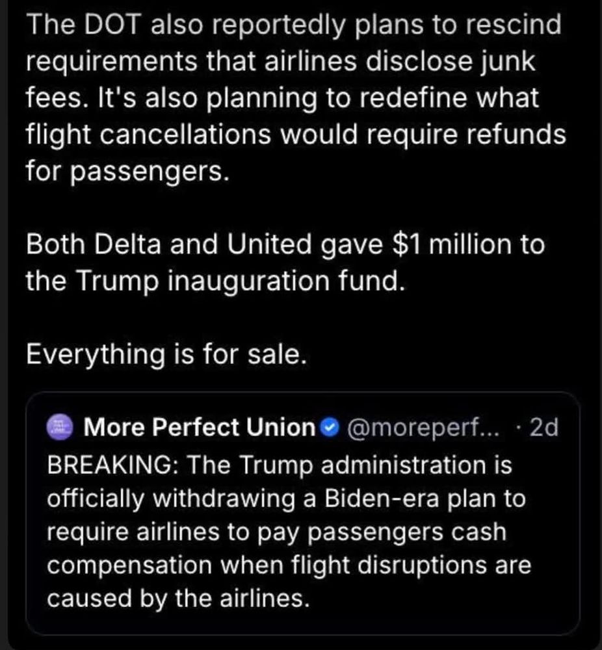The height and width of the screenshot is (650, 602).
Task: Click the blue verified checkmark badge
Action: [x=330, y=427]
